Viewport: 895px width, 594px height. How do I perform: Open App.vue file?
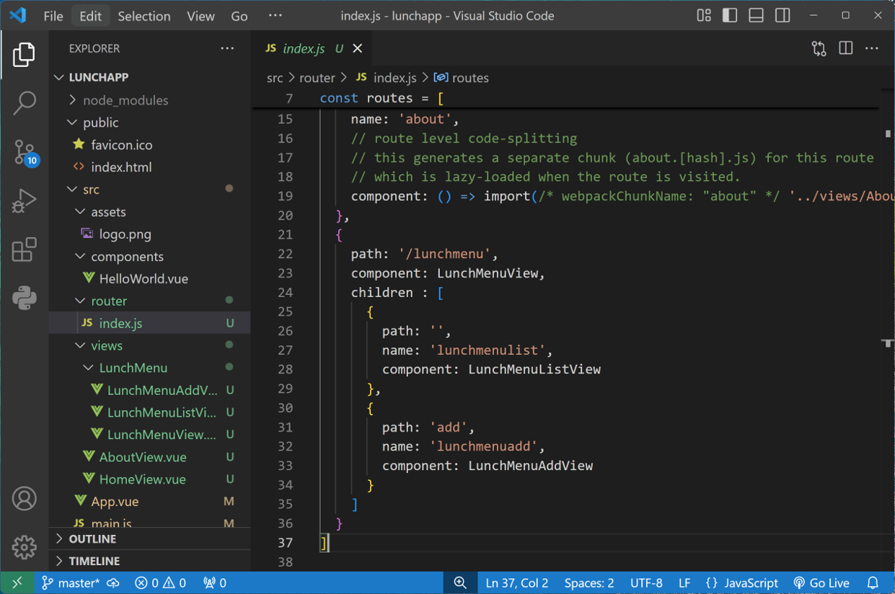150,502
